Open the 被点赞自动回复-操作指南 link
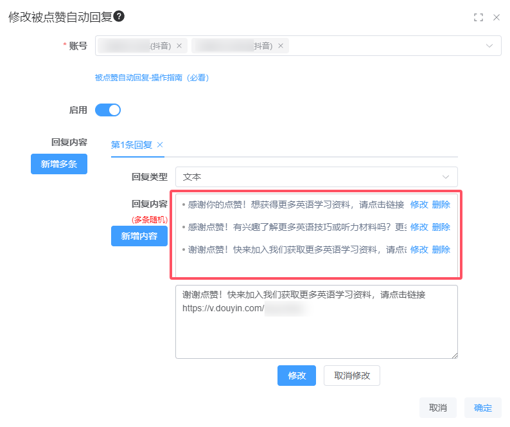 [x=152, y=78]
